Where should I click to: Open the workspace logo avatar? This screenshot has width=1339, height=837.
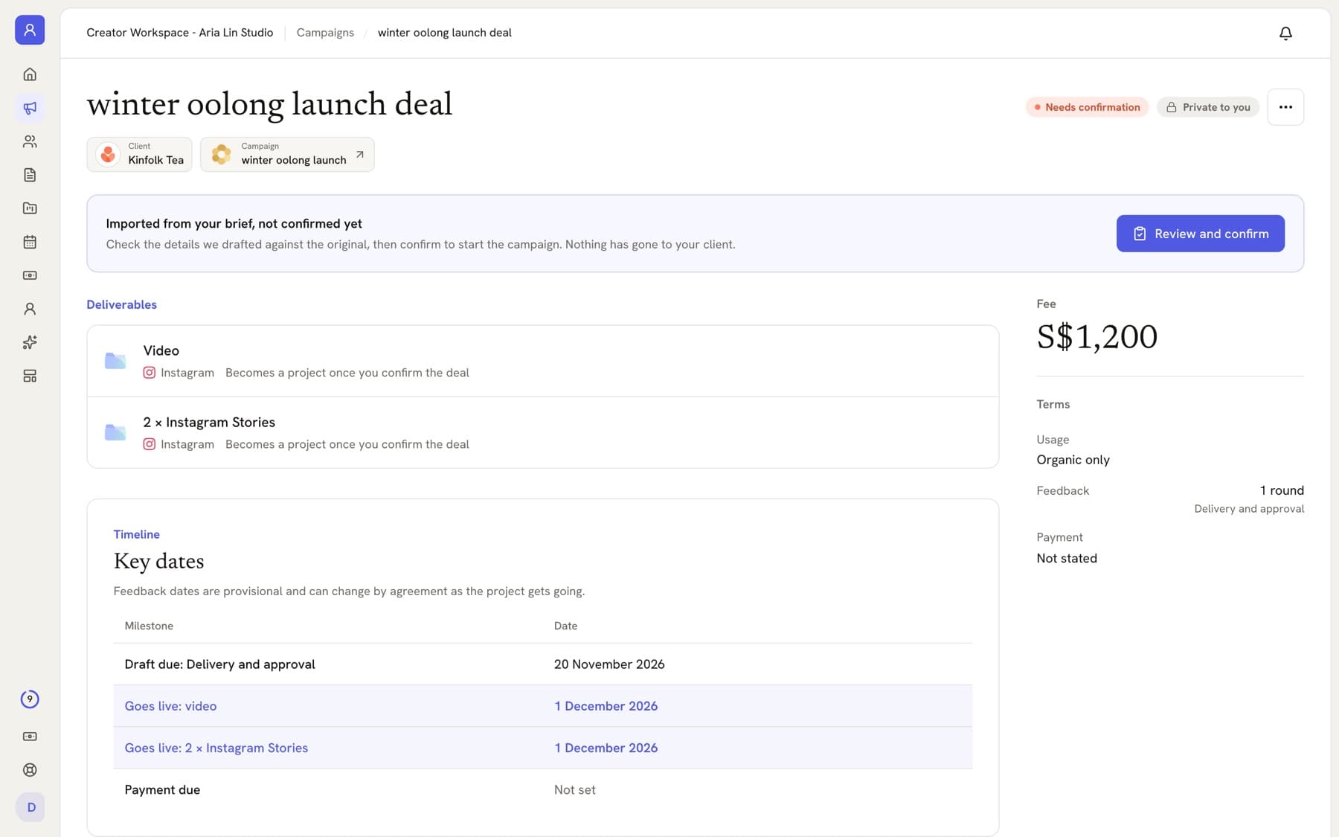tap(30, 30)
